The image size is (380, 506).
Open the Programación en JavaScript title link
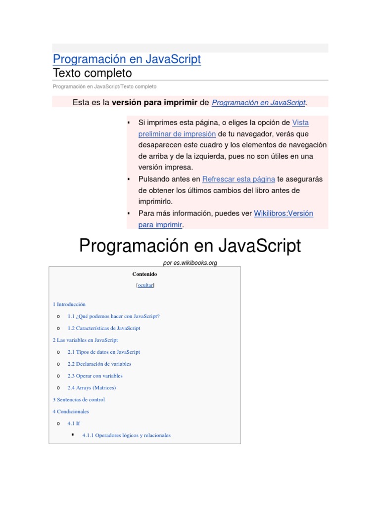coord(127,59)
